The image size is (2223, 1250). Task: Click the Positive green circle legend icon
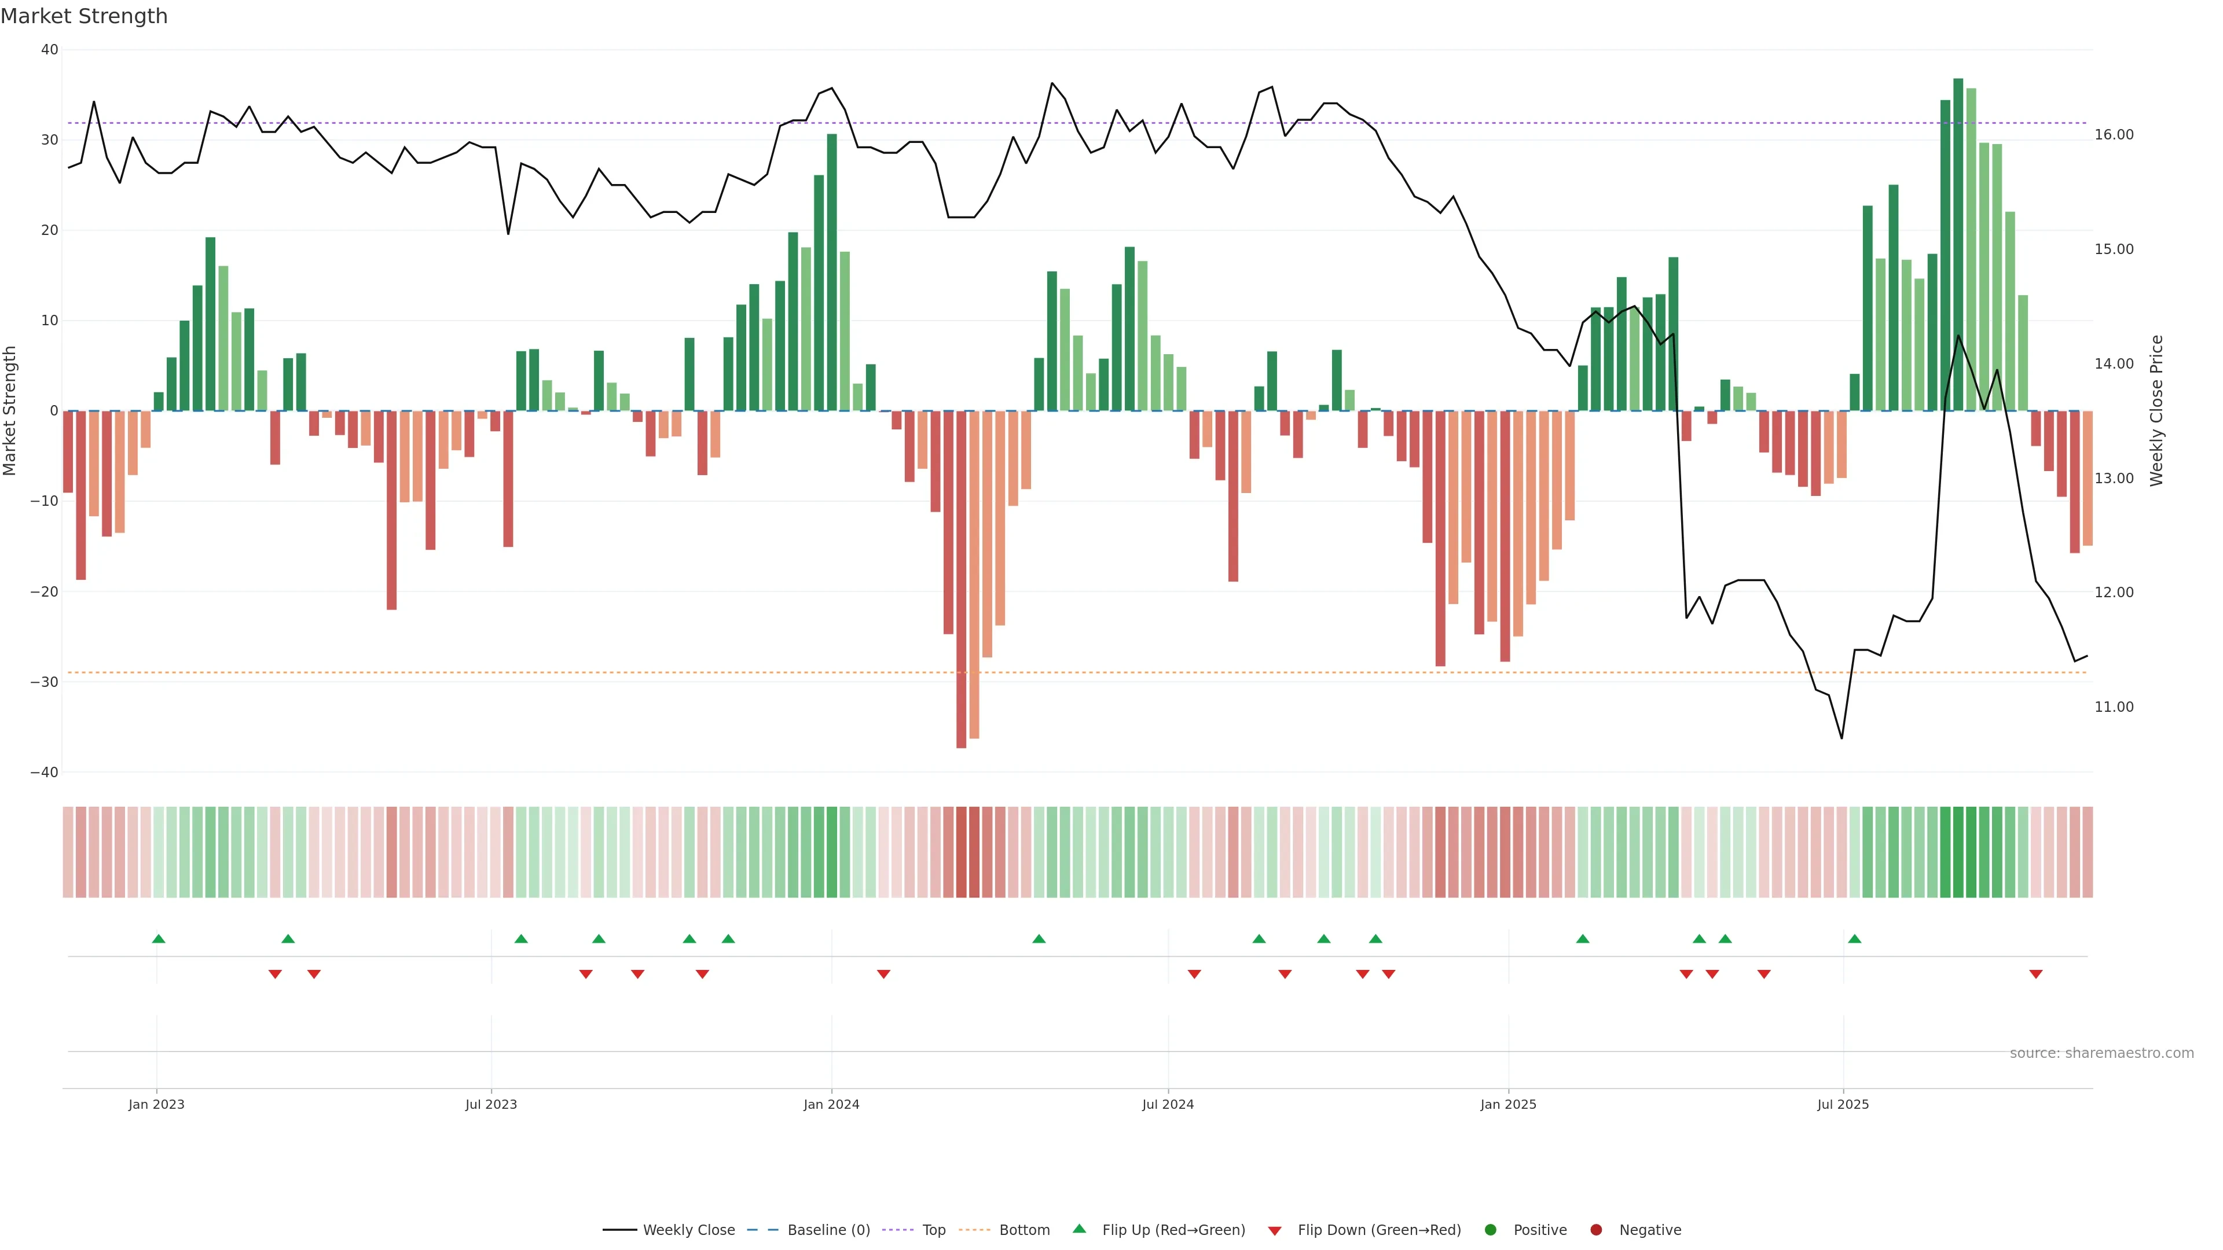point(1490,1229)
